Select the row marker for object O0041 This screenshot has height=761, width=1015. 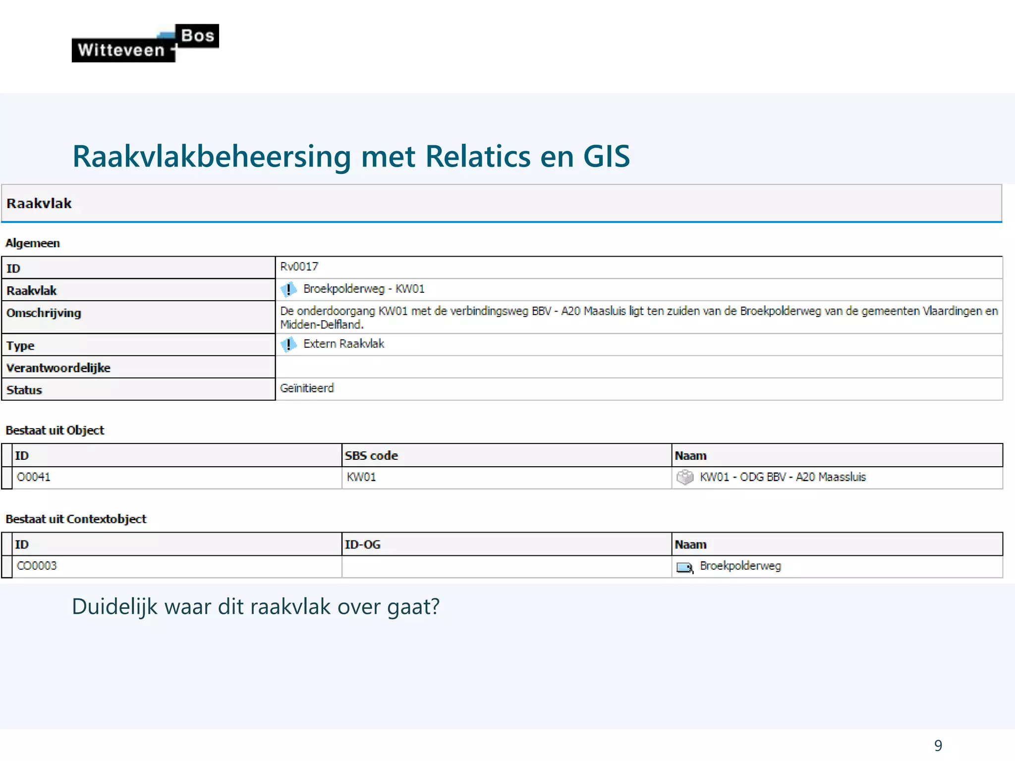pos(7,478)
